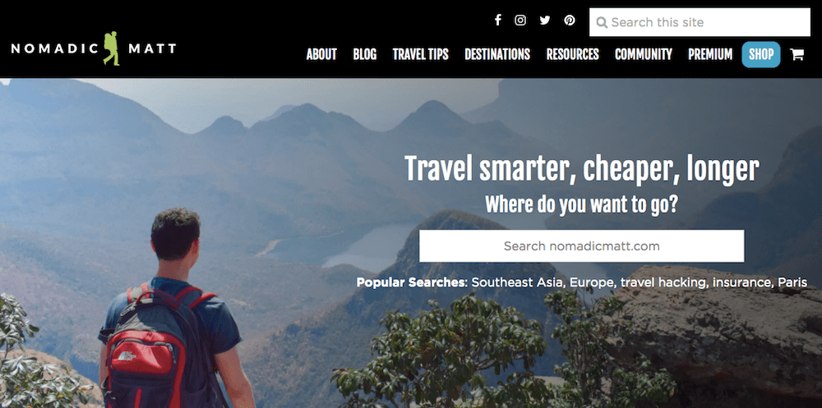Open the Travel Tips menu
822x408 pixels.
(420, 54)
